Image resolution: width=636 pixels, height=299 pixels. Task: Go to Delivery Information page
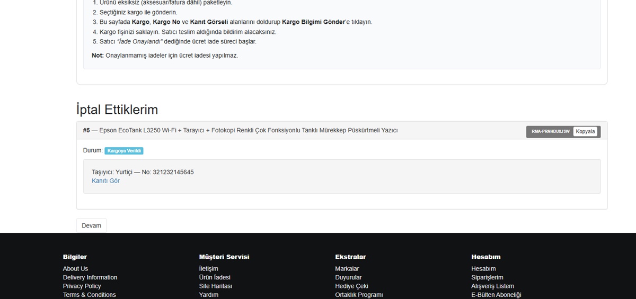coord(90,277)
